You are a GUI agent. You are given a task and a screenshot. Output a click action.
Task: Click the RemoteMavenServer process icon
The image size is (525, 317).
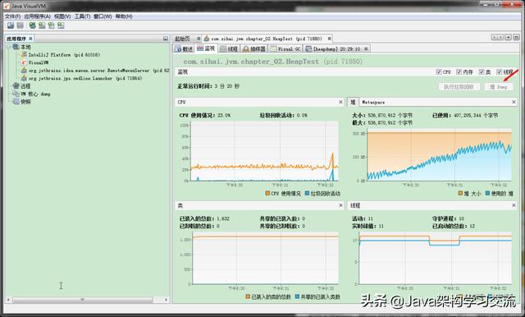pos(24,71)
